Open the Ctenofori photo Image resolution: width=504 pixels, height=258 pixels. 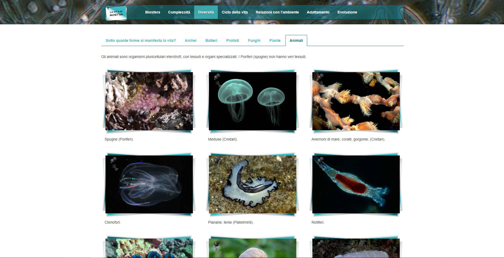tap(149, 184)
